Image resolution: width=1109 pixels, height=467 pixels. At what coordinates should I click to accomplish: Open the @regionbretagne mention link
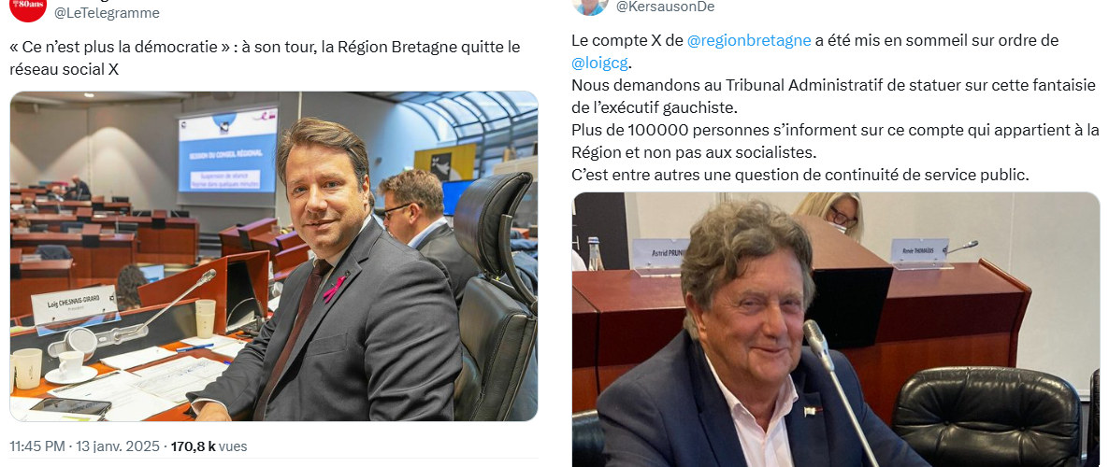pyautogui.click(x=749, y=41)
